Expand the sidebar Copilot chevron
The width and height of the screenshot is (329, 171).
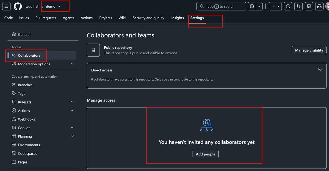72,128
